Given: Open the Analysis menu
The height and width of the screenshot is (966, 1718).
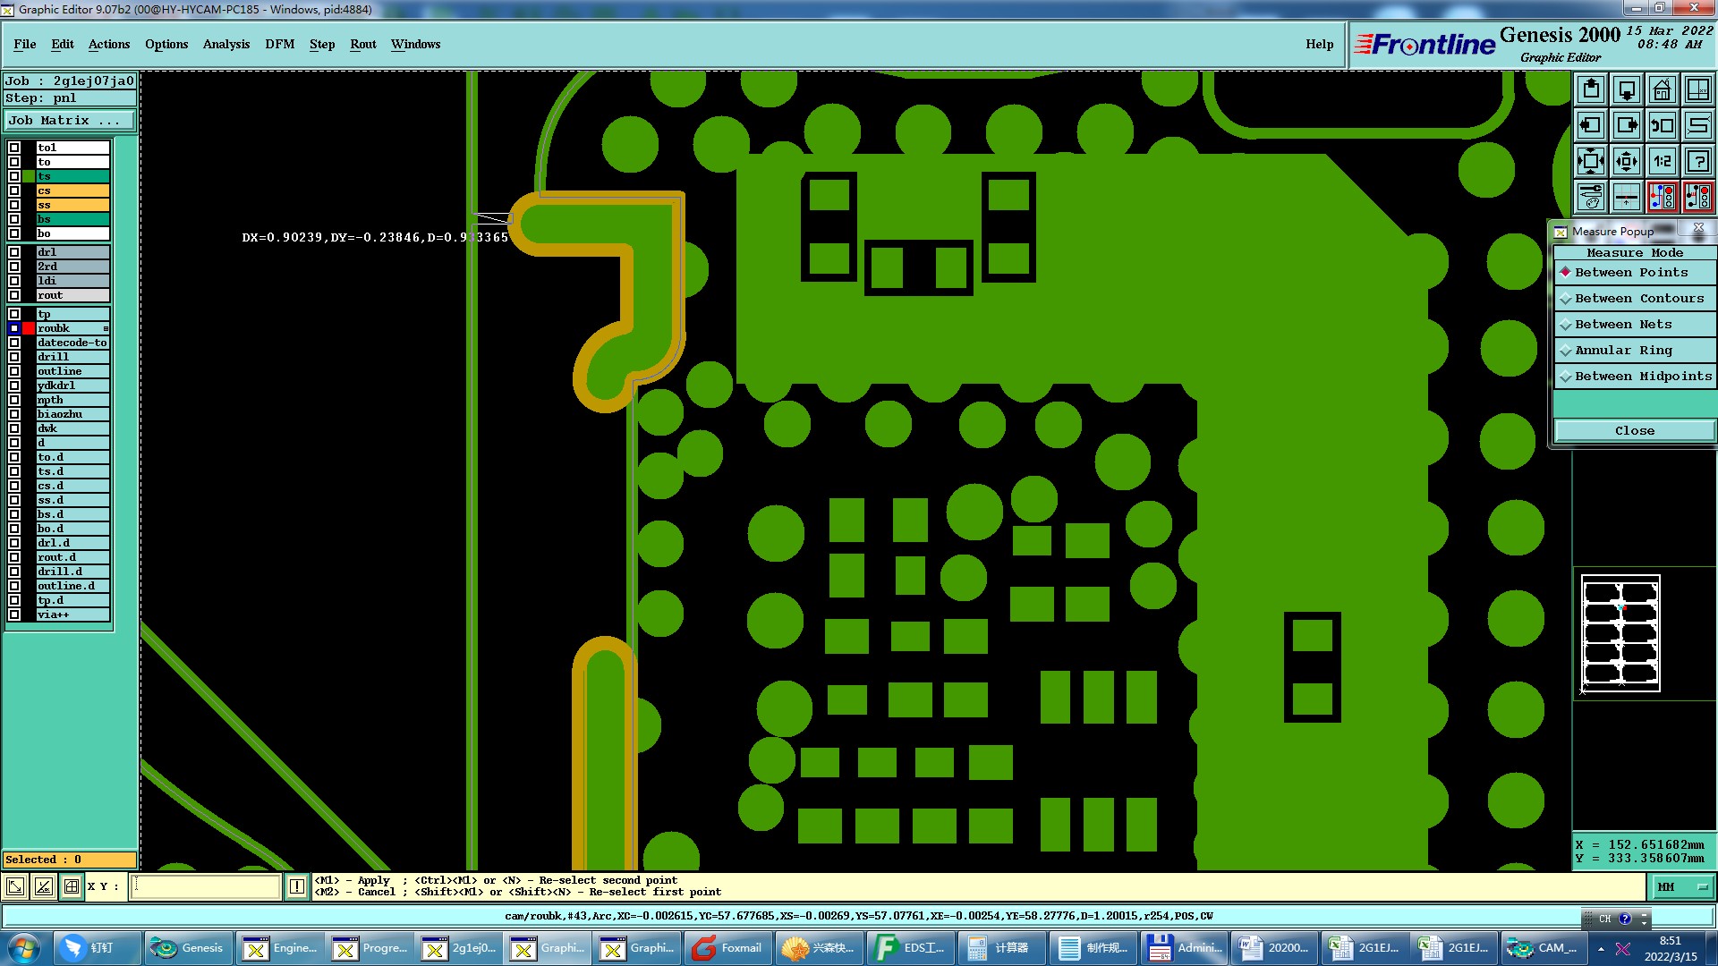Looking at the screenshot, I should click(x=225, y=45).
